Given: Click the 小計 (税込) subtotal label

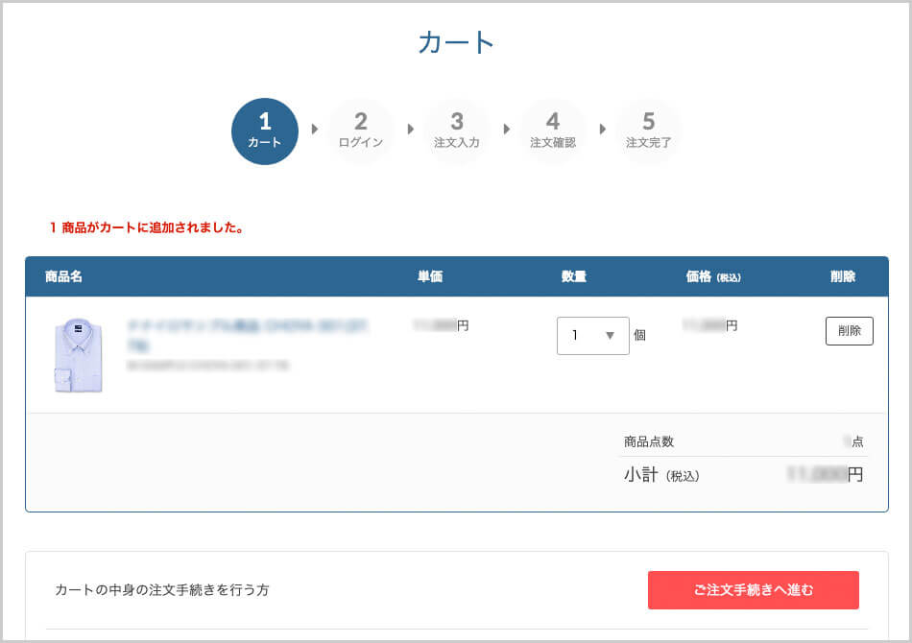Looking at the screenshot, I should pos(661,474).
